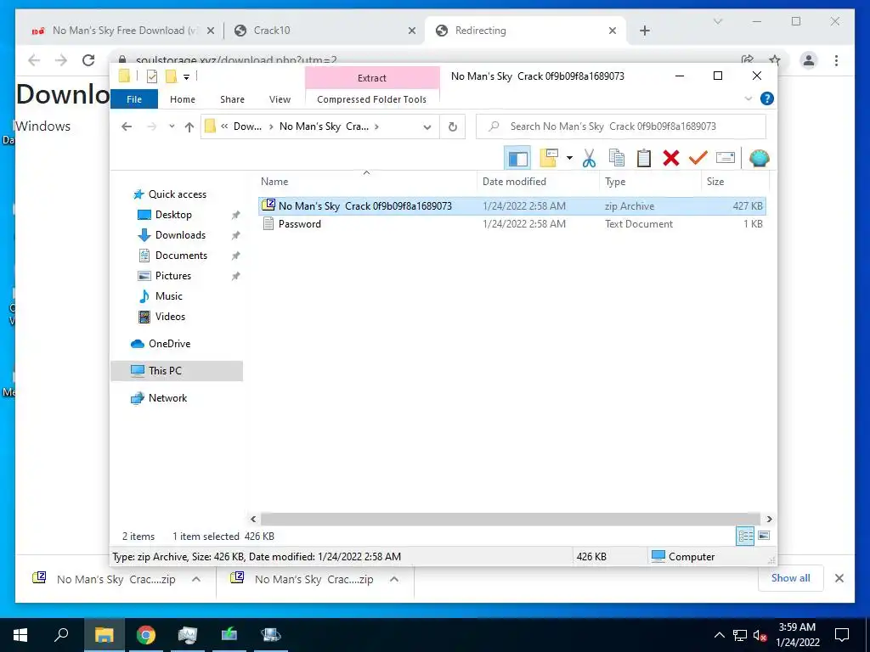The image size is (870, 652).
Task: Expand the folder options dropdown arrow
Action: [569, 158]
